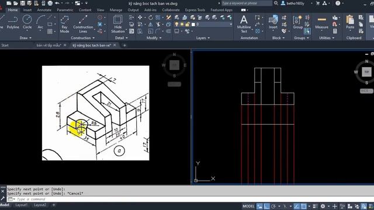Add a new drawing tab with plus
The height and width of the screenshot is (210, 374).
(x=124, y=45)
